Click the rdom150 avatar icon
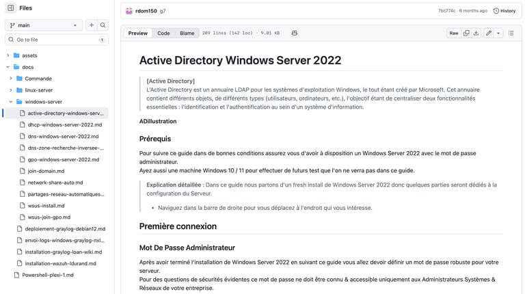525x294 pixels. 129,11
